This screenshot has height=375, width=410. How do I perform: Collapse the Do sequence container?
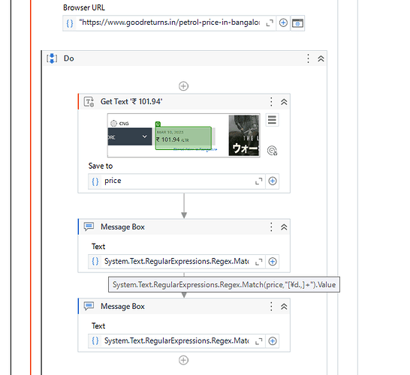pyautogui.click(x=321, y=58)
